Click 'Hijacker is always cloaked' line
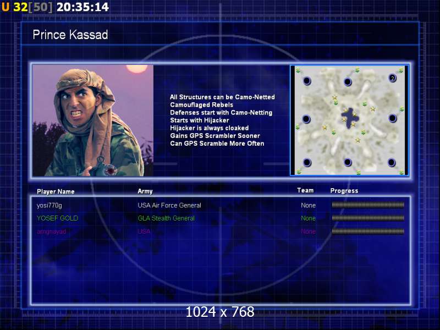 pos(210,128)
